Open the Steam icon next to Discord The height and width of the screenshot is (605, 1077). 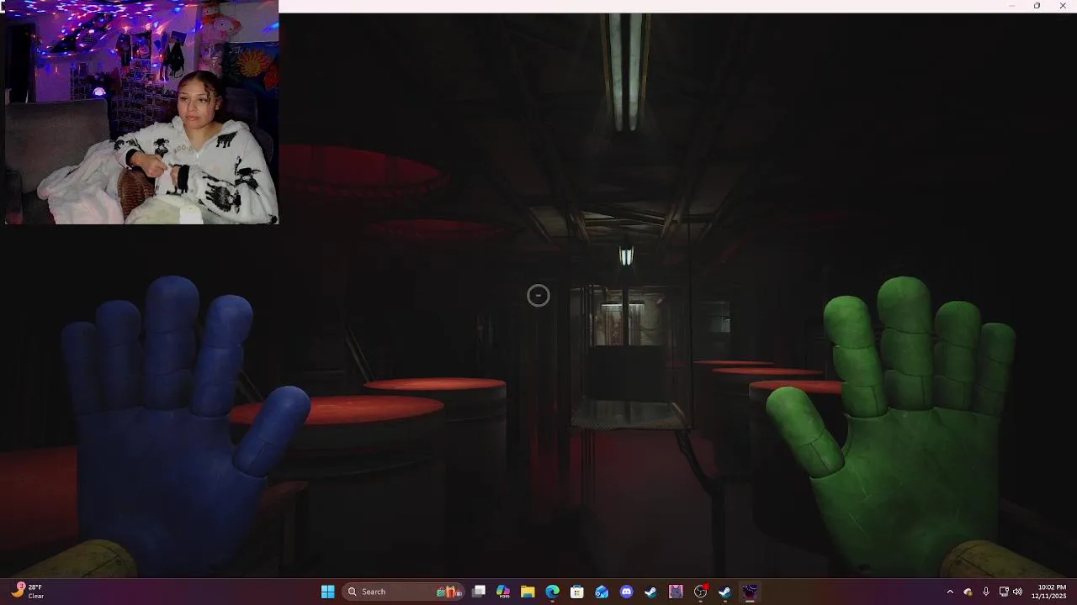coord(650,592)
